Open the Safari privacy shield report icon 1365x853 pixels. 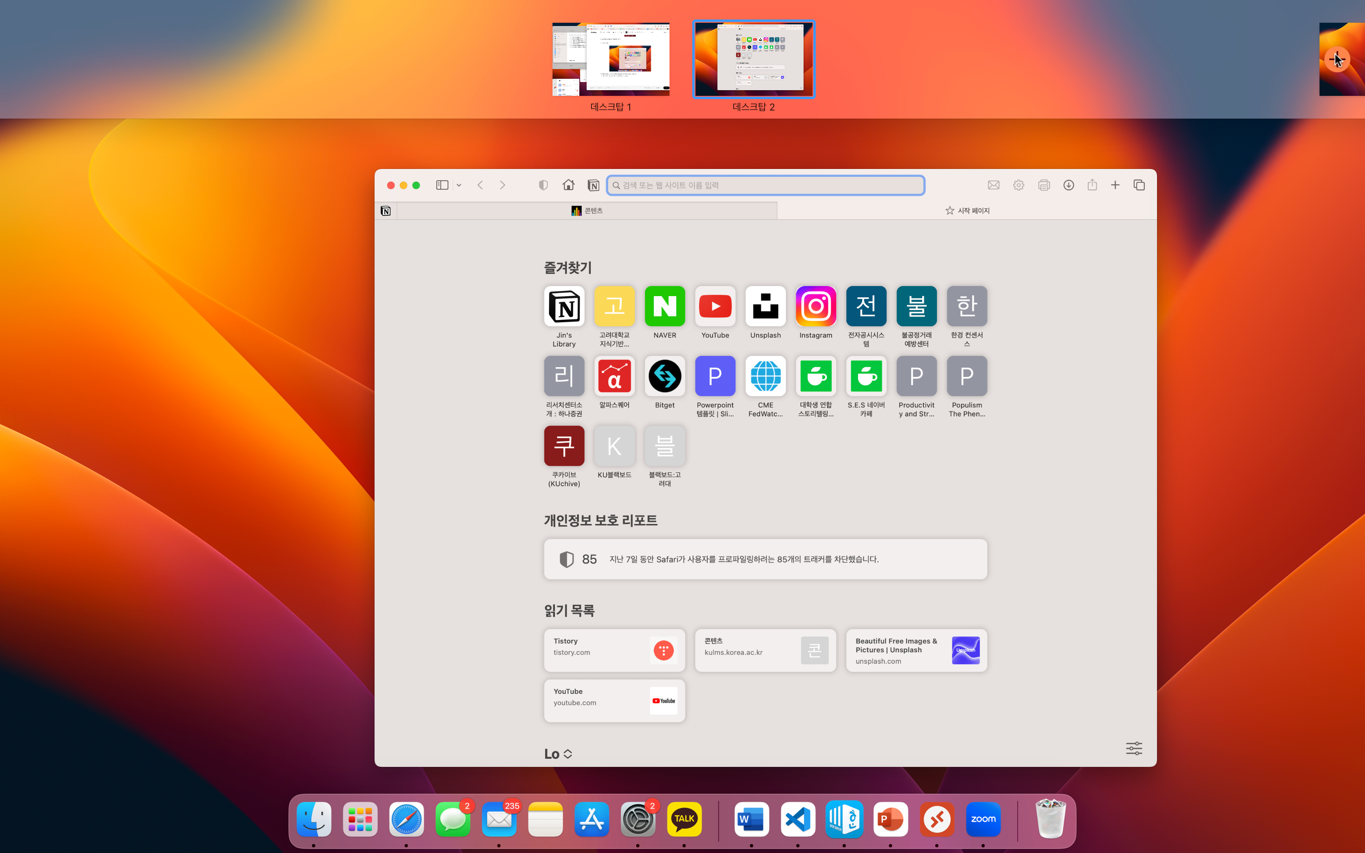tap(543, 185)
